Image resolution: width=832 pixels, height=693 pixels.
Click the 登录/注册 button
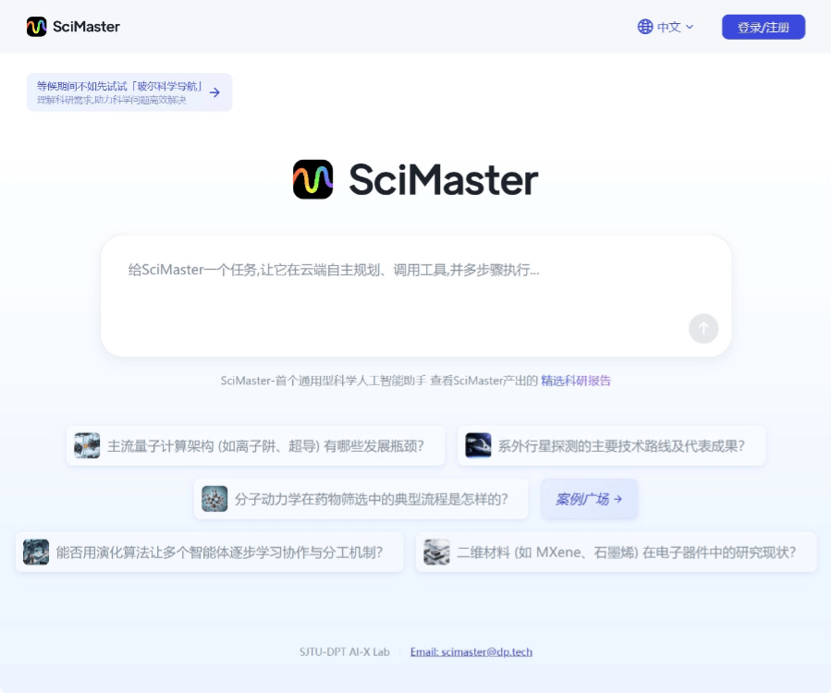(x=763, y=27)
